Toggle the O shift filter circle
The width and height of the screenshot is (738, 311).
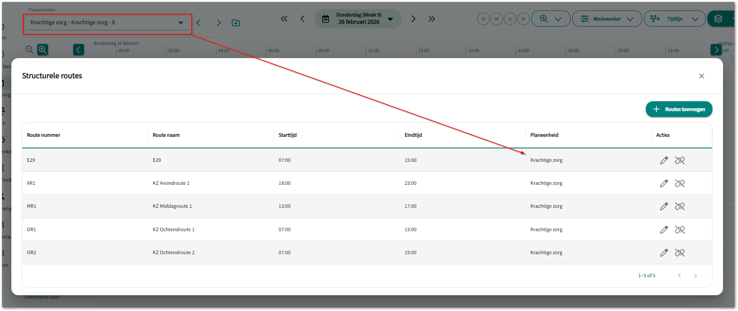[x=483, y=19]
